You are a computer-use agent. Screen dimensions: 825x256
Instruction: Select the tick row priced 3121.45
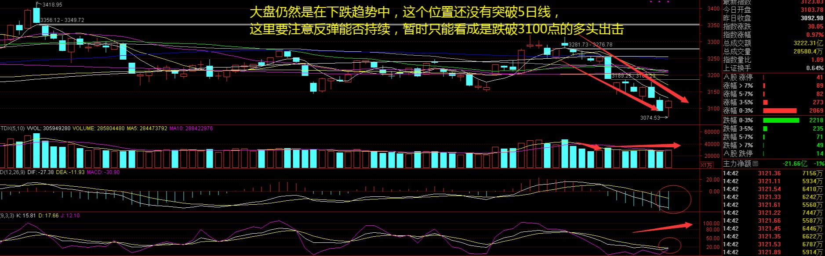coord(774,229)
